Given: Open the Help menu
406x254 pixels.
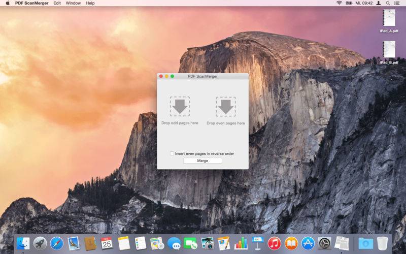Looking at the screenshot, I should click(x=90, y=3).
